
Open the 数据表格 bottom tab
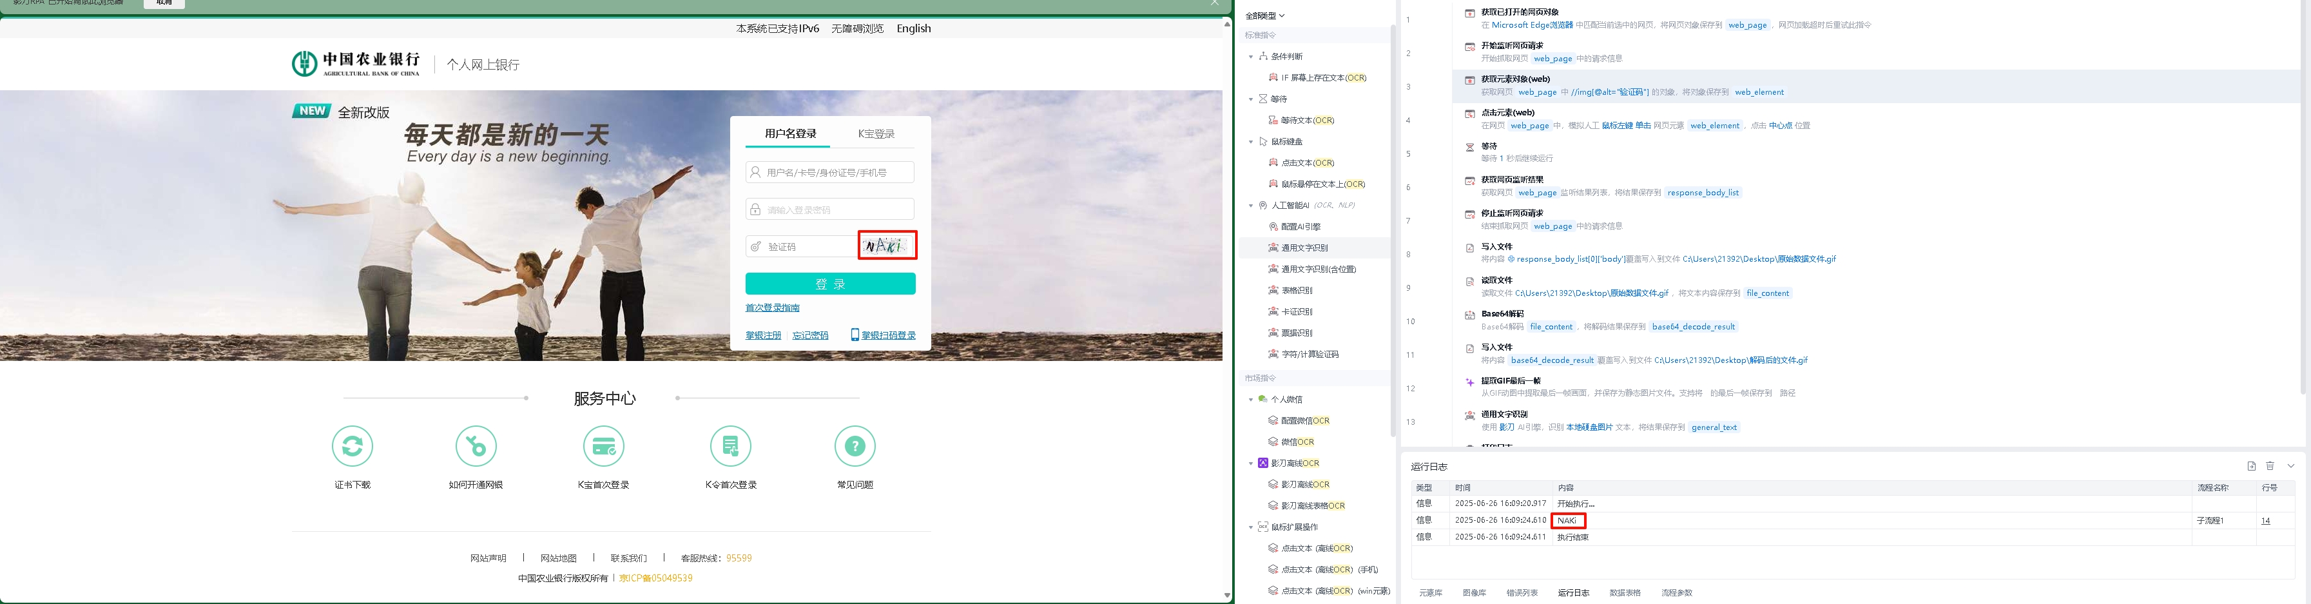pos(1625,593)
